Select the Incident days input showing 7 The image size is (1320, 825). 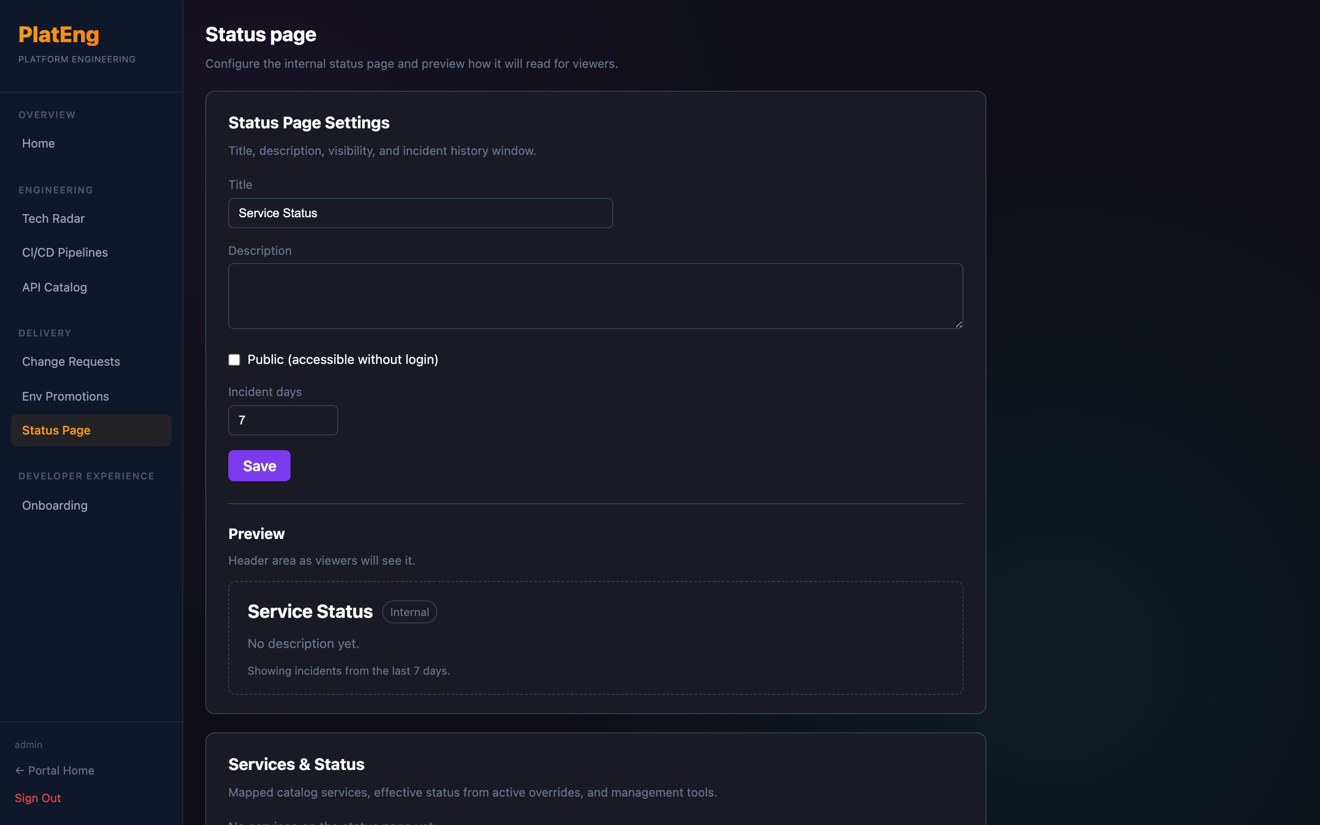pyautogui.click(x=282, y=420)
